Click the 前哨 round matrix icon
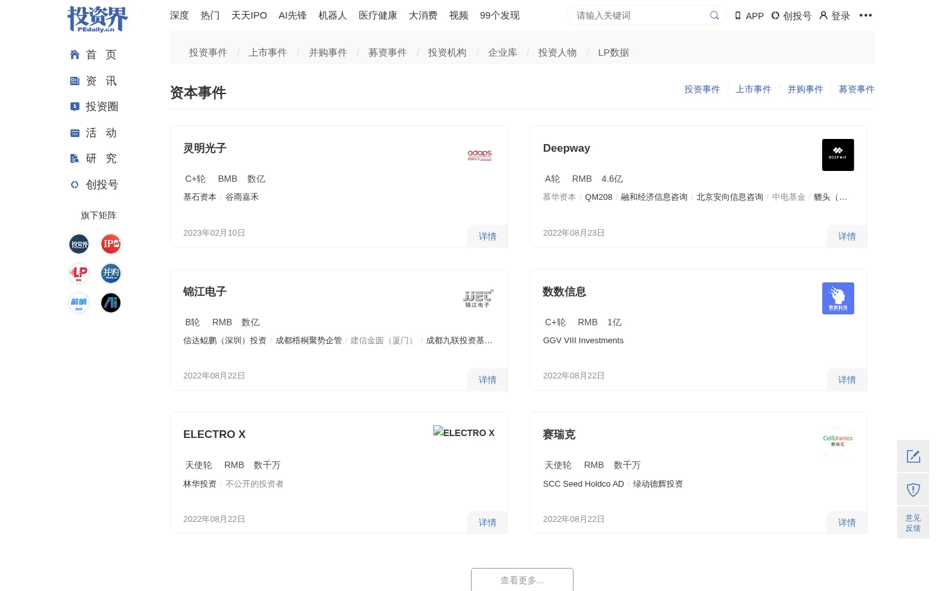 point(79,303)
